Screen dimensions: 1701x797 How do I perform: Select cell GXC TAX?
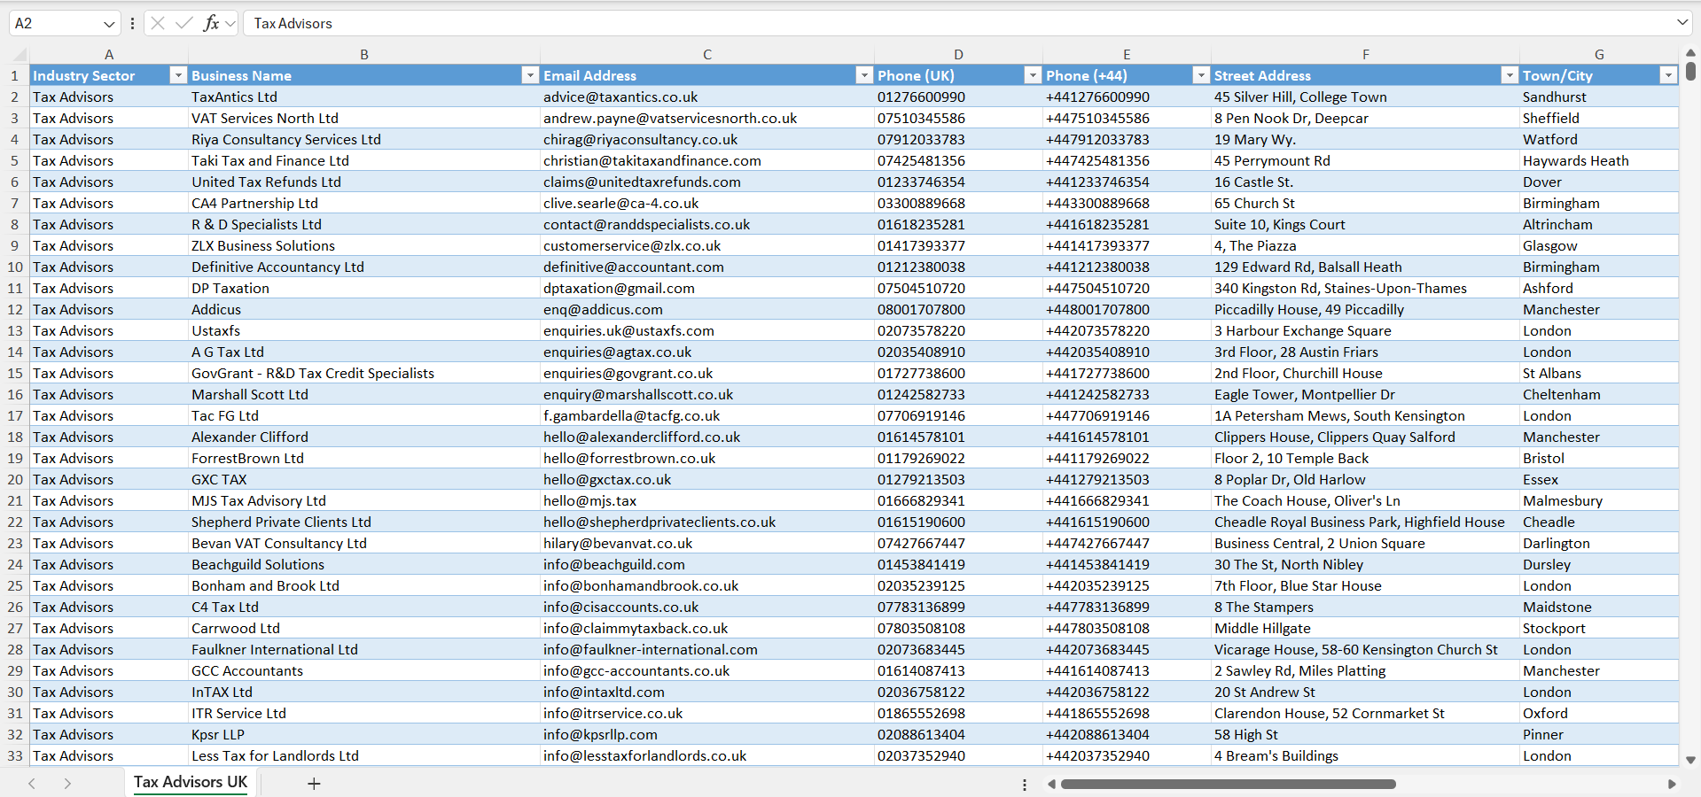pyautogui.click(x=364, y=480)
